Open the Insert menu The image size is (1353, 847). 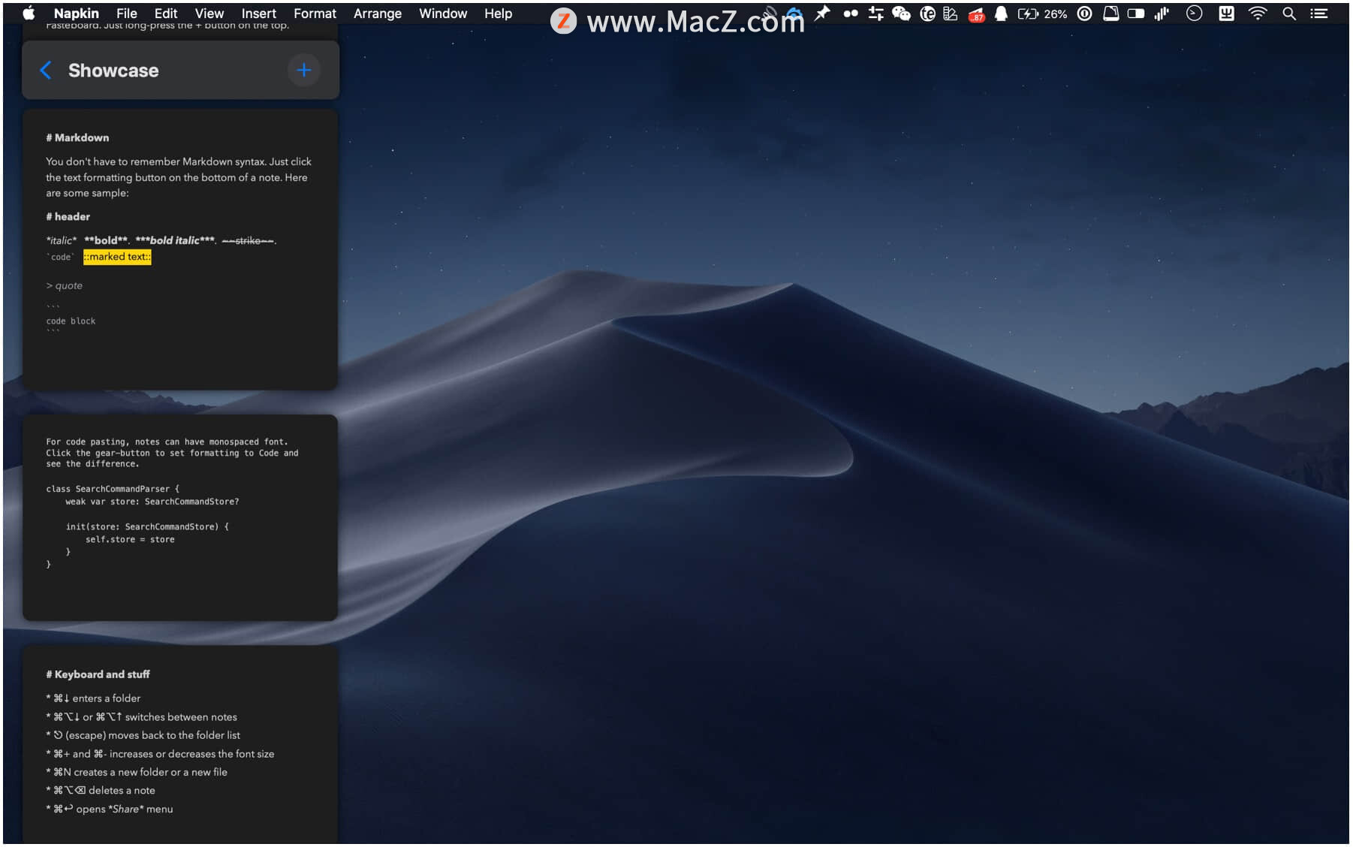tap(258, 14)
